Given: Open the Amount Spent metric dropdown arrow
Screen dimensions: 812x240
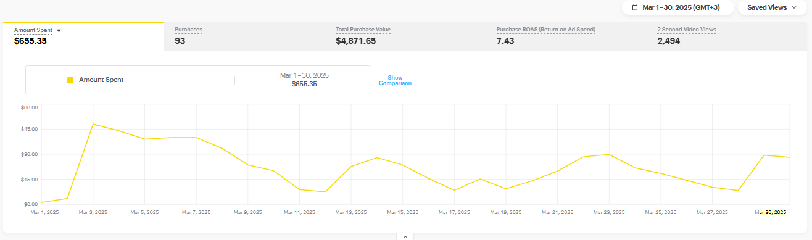Looking at the screenshot, I should (59, 30).
